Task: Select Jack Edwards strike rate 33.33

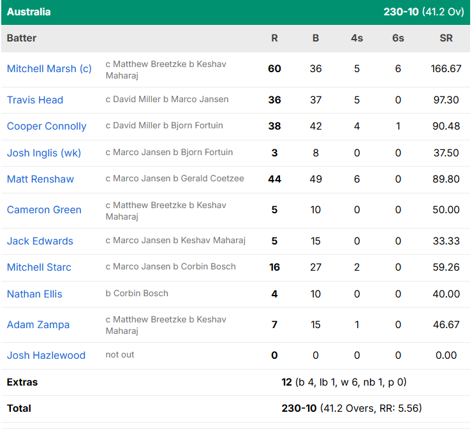Action: 446,241
